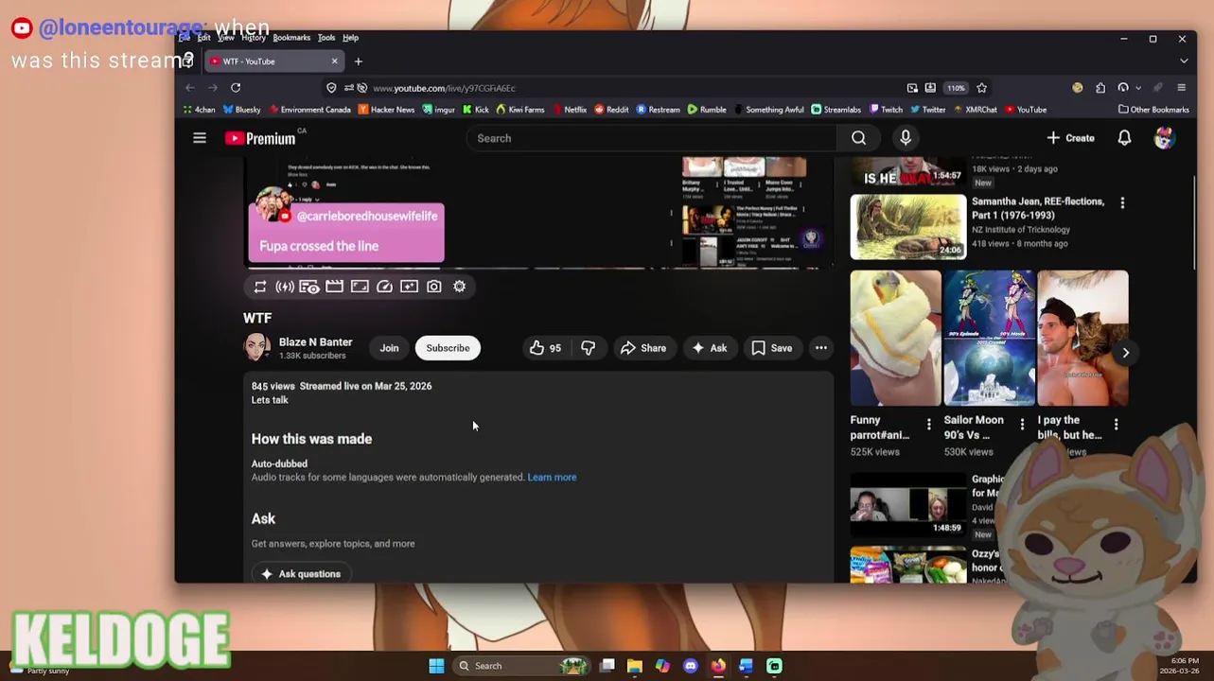Open YouTube notifications bell
Viewport: 1214px width, 681px height.
(1124, 138)
